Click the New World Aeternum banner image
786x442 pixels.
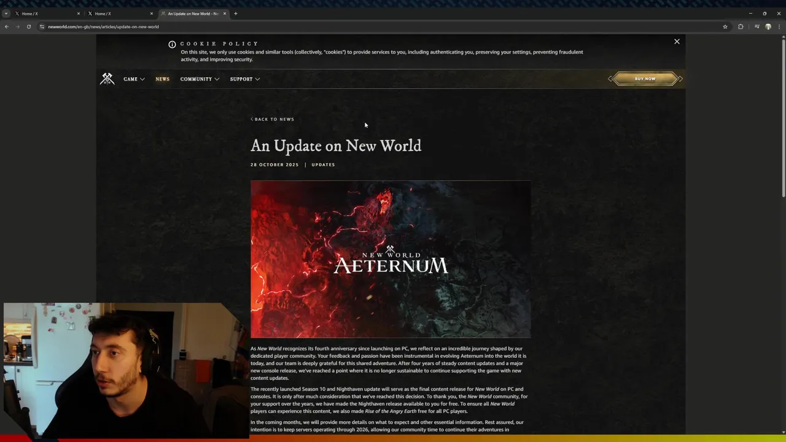391,259
